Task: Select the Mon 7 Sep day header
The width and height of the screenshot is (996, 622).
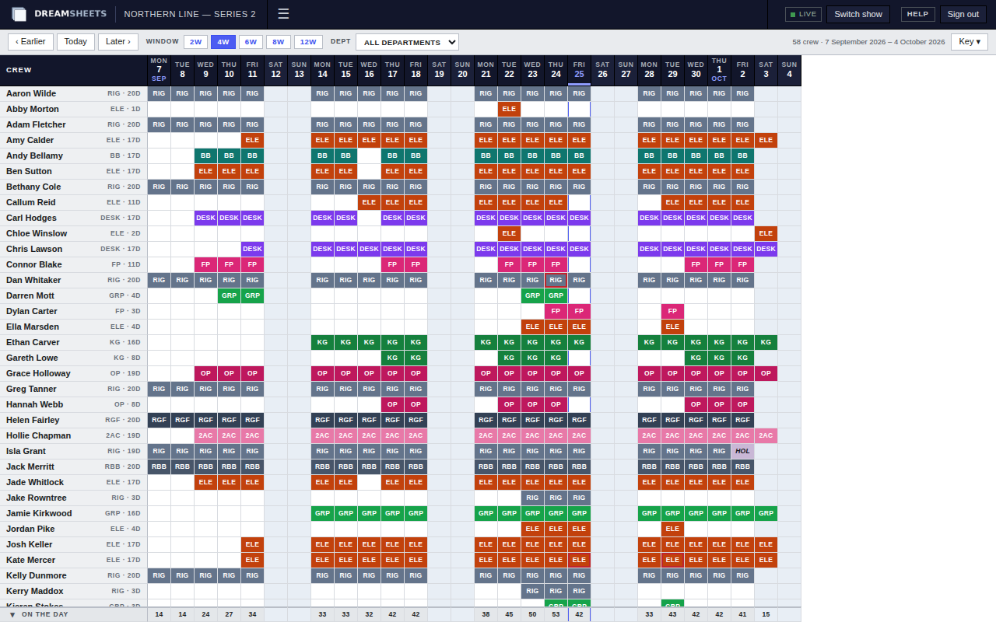Action: click(x=160, y=70)
